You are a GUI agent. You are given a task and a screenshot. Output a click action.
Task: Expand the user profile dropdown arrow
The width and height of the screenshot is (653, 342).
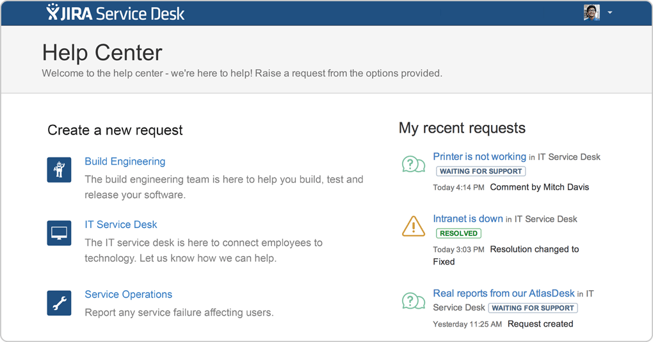609,13
